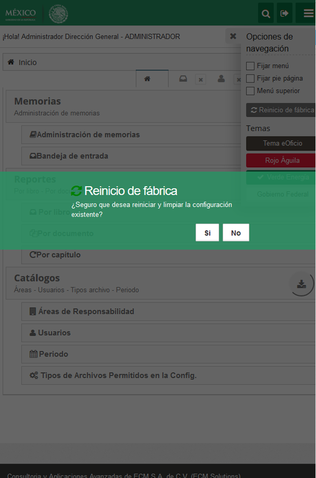Toggle the Fijar pie página checkbox
This screenshot has width=316, height=478.
point(250,79)
